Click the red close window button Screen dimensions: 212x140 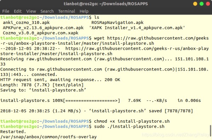pos(208,4)
